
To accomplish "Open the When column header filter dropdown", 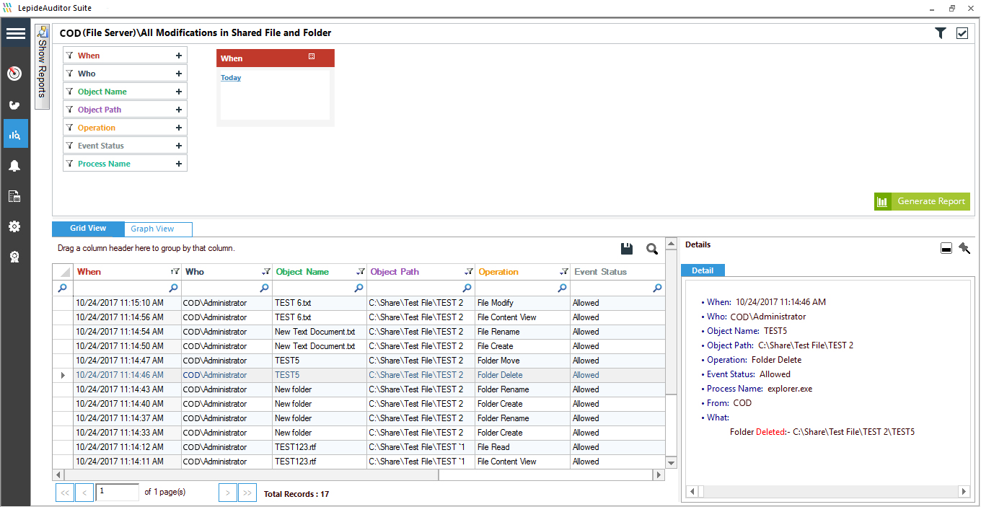I will (175, 272).
